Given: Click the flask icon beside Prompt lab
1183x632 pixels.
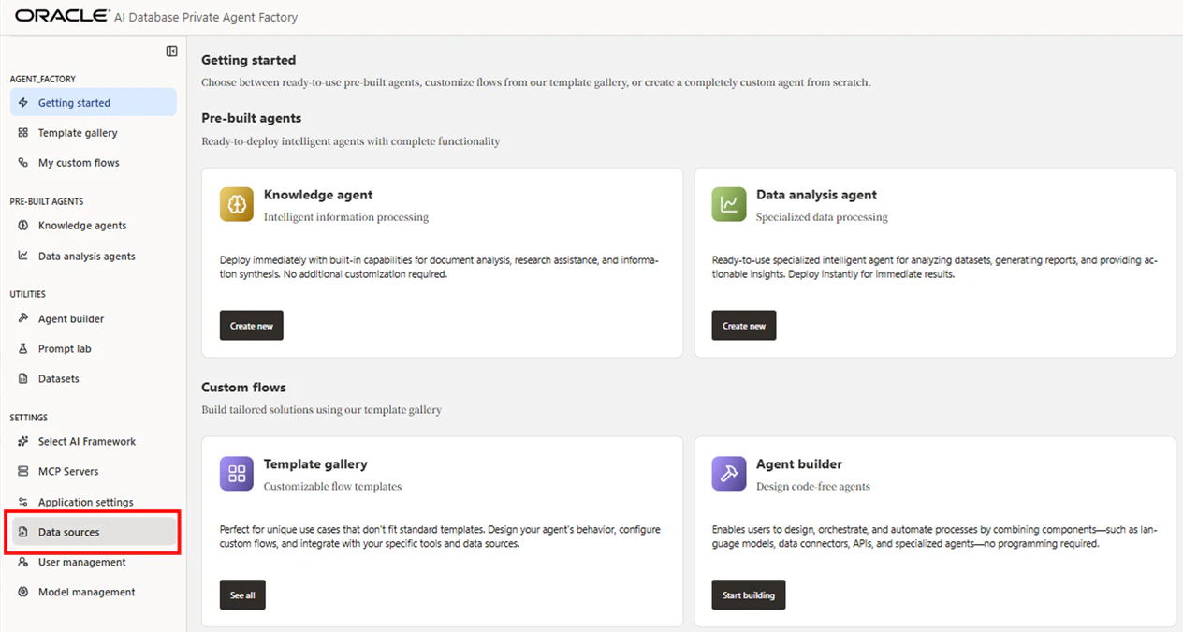Looking at the screenshot, I should [23, 348].
